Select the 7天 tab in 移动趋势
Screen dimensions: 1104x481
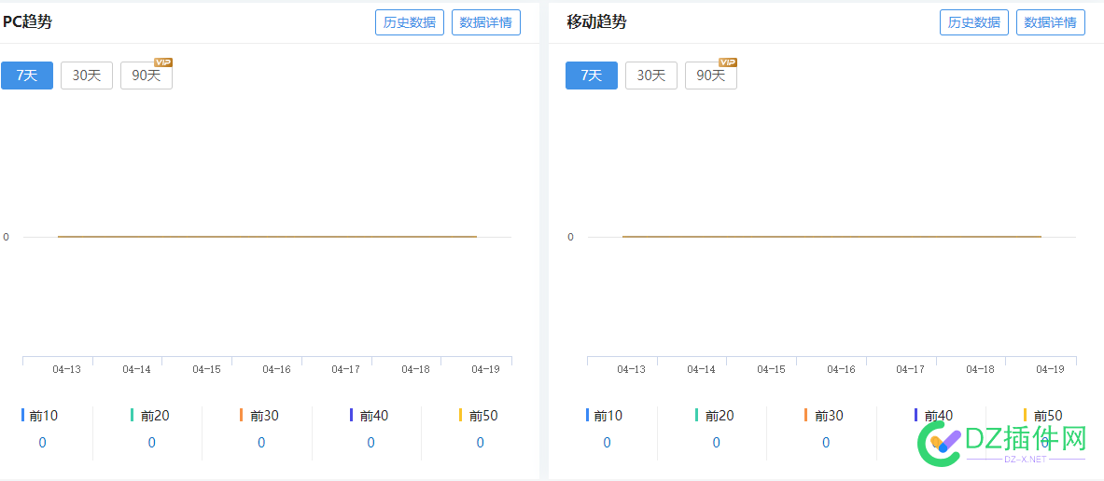[x=592, y=76]
